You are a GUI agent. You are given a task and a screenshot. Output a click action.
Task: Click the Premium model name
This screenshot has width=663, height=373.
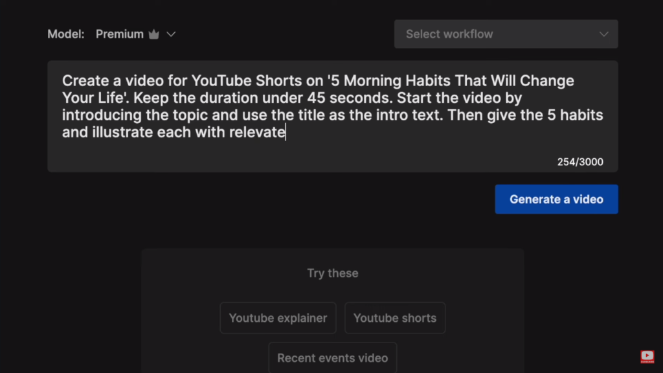point(119,34)
